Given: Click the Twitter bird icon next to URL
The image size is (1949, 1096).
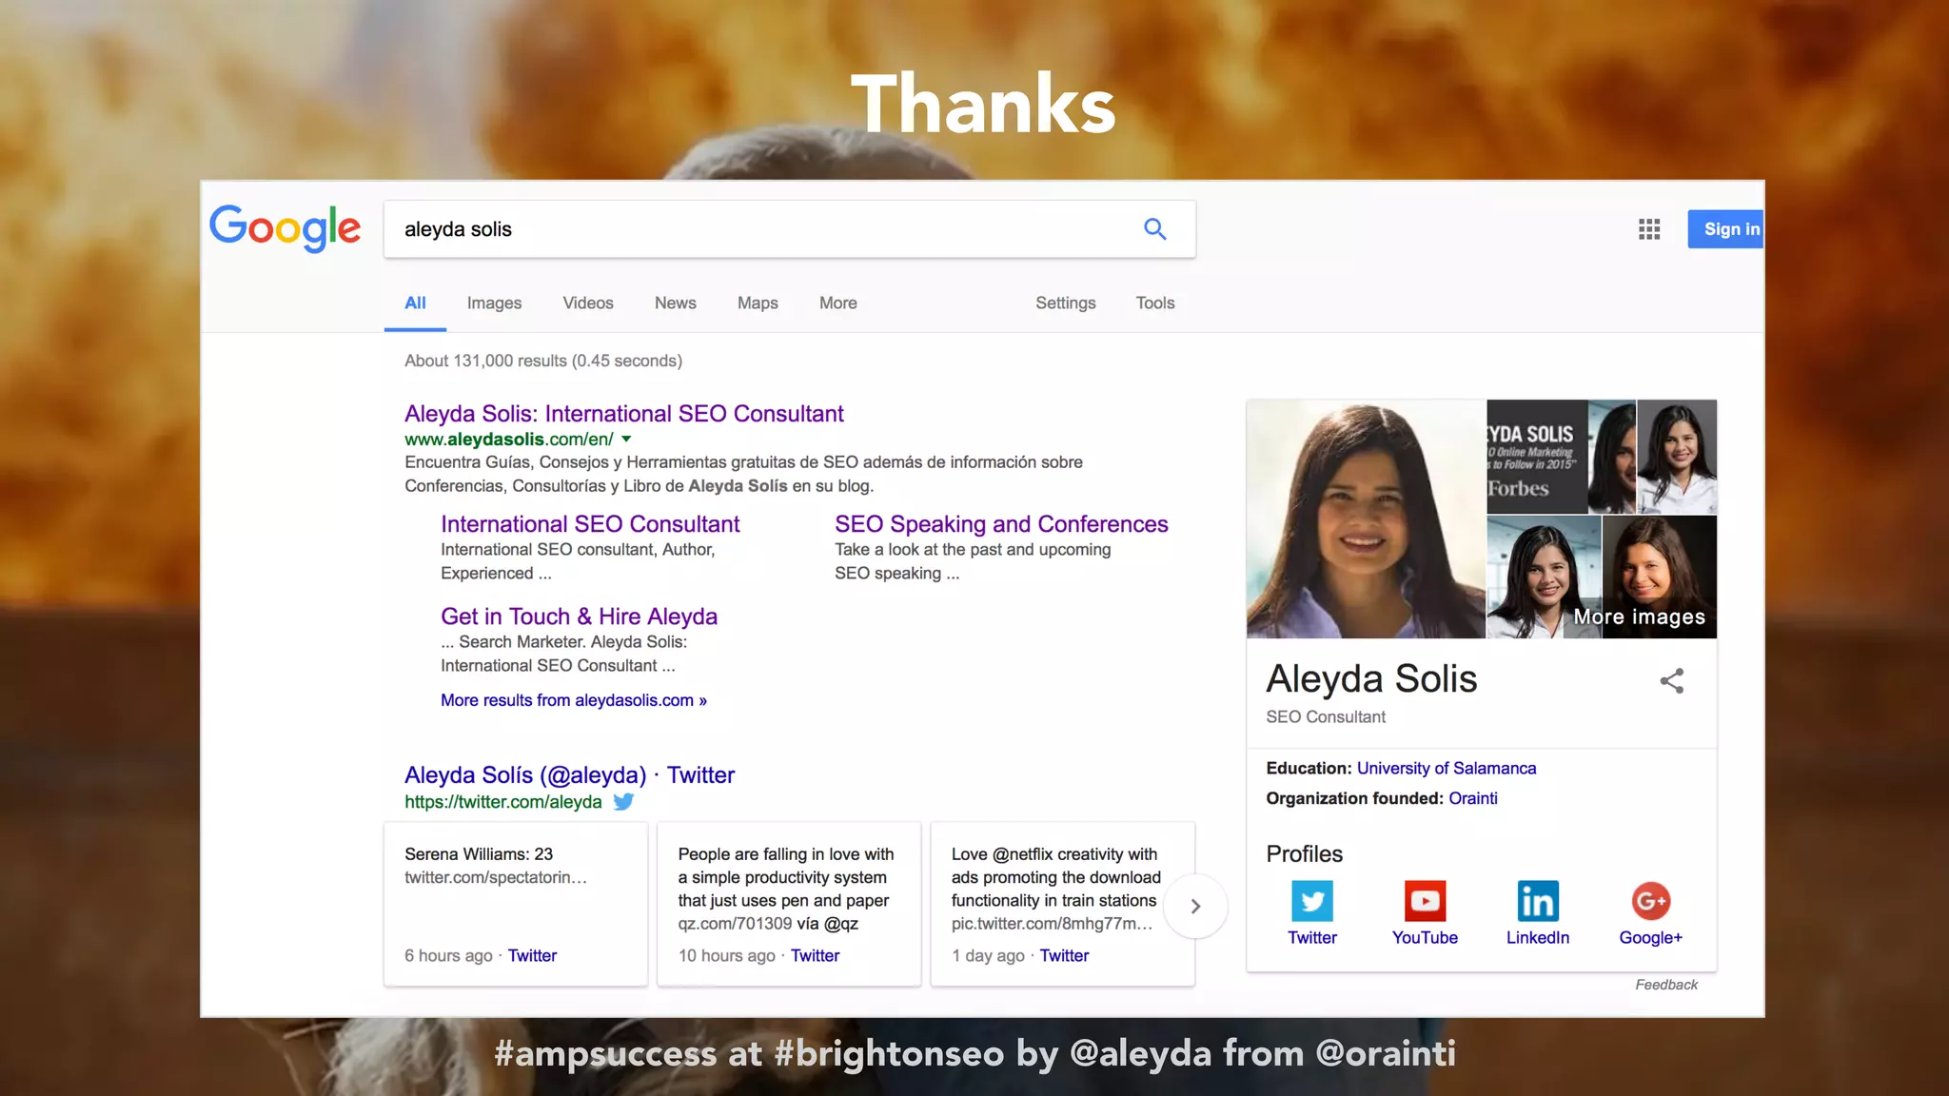Looking at the screenshot, I should [x=623, y=802].
